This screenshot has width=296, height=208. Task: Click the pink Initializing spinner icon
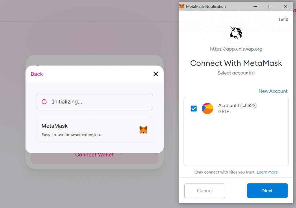[44, 102]
